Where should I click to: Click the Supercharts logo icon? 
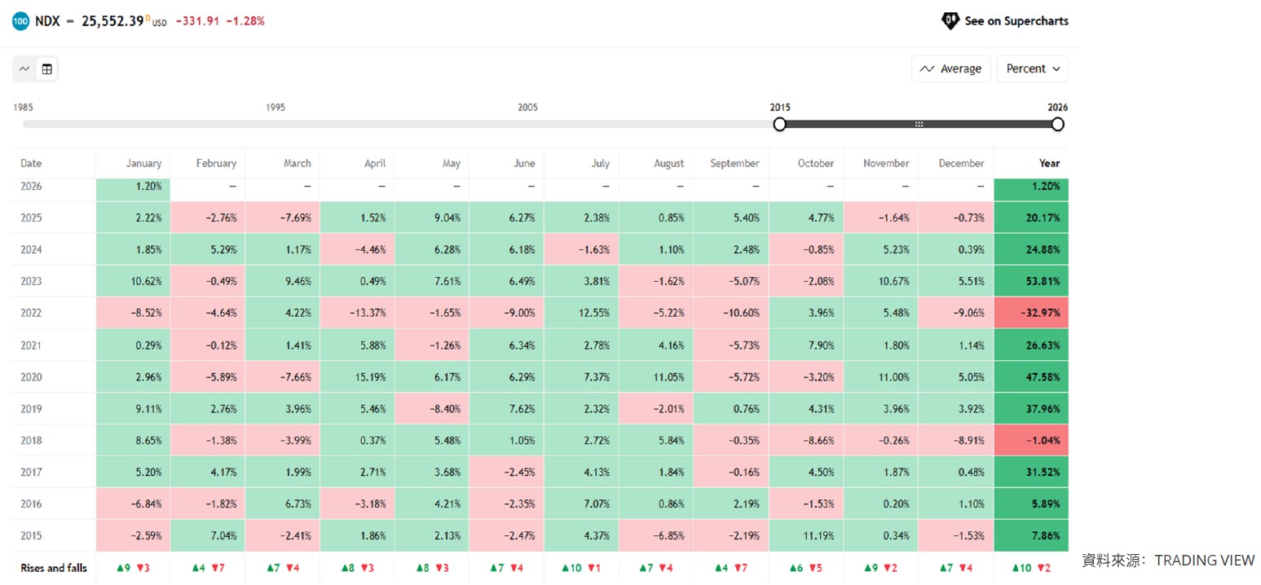950,21
